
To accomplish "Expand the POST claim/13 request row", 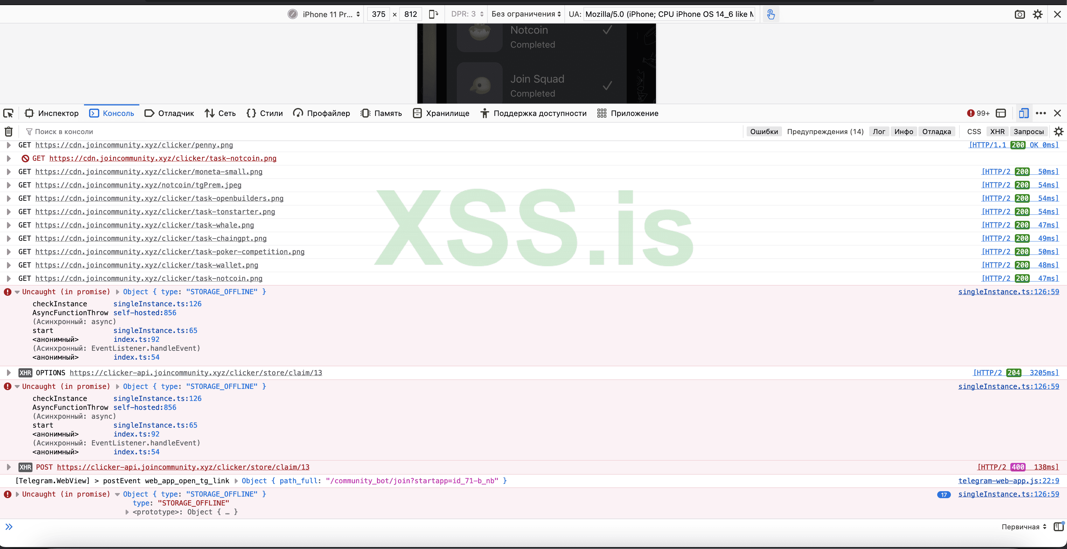I will coord(9,467).
